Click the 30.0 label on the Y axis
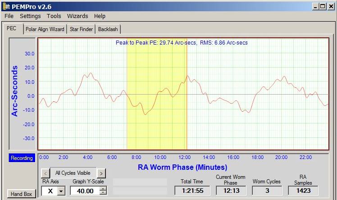The height and width of the screenshot is (200, 337). click(29, 54)
